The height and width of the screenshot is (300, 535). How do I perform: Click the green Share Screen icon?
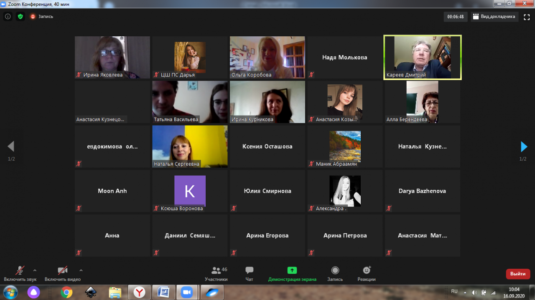tap(292, 270)
